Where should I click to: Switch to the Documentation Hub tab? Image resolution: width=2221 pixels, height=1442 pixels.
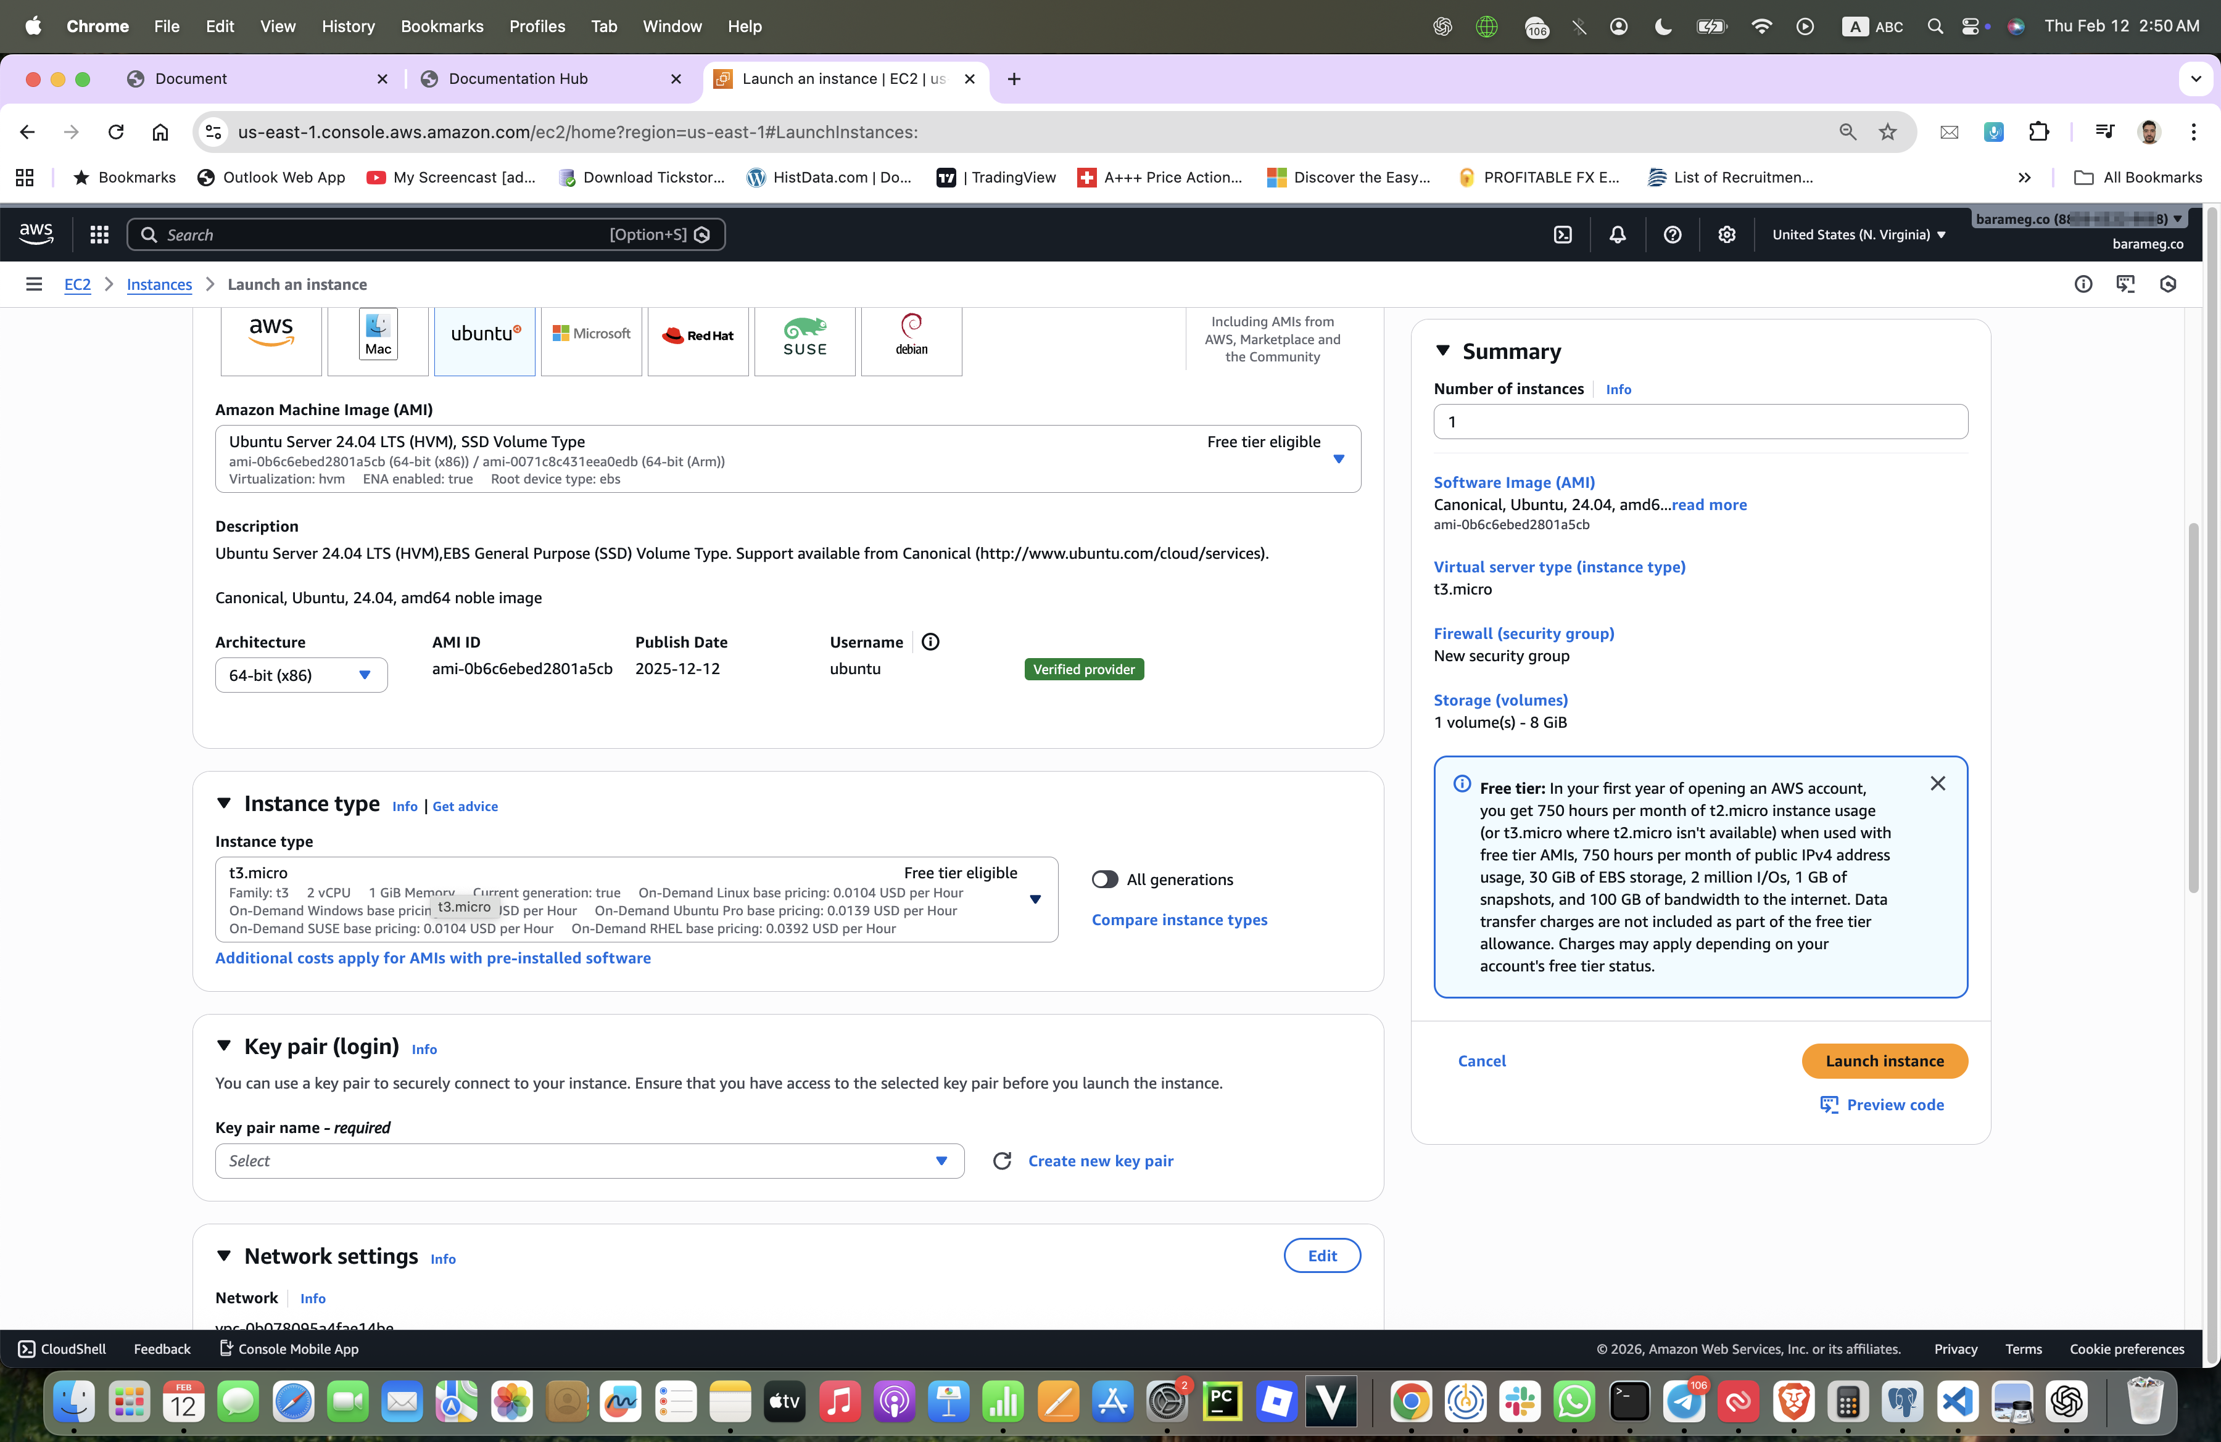518,80
